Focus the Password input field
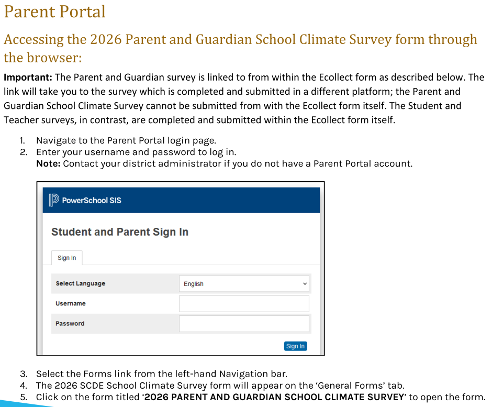Screen dimensions: 492x407 click(244, 323)
